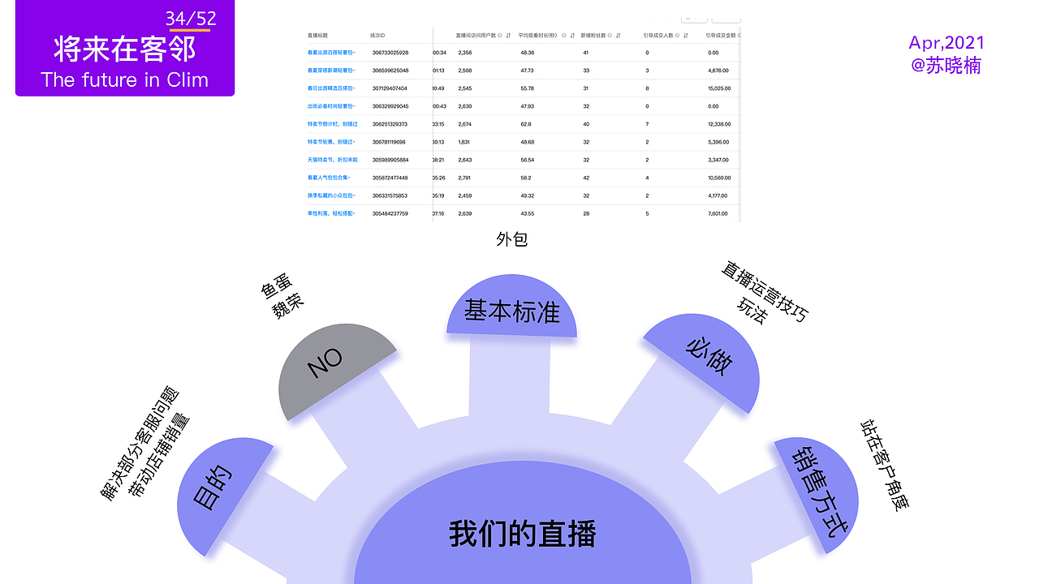1039x584 pixels.
Task: Open help tooltip beside 平均观看时长(秒) column
Action: click(563, 35)
